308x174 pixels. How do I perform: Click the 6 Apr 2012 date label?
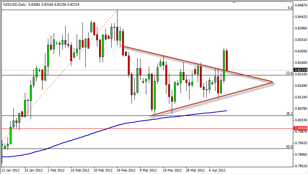217,170
